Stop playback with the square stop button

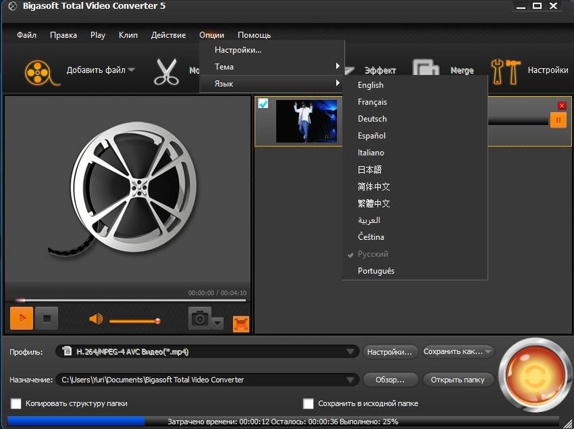47,318
